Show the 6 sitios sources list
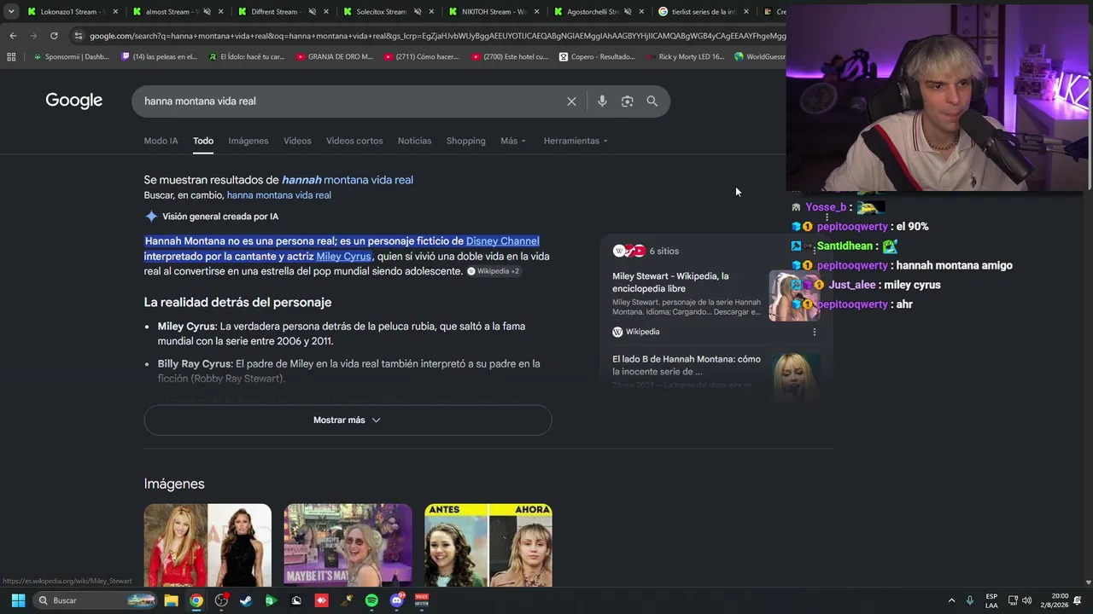 [x=646, y=251]
